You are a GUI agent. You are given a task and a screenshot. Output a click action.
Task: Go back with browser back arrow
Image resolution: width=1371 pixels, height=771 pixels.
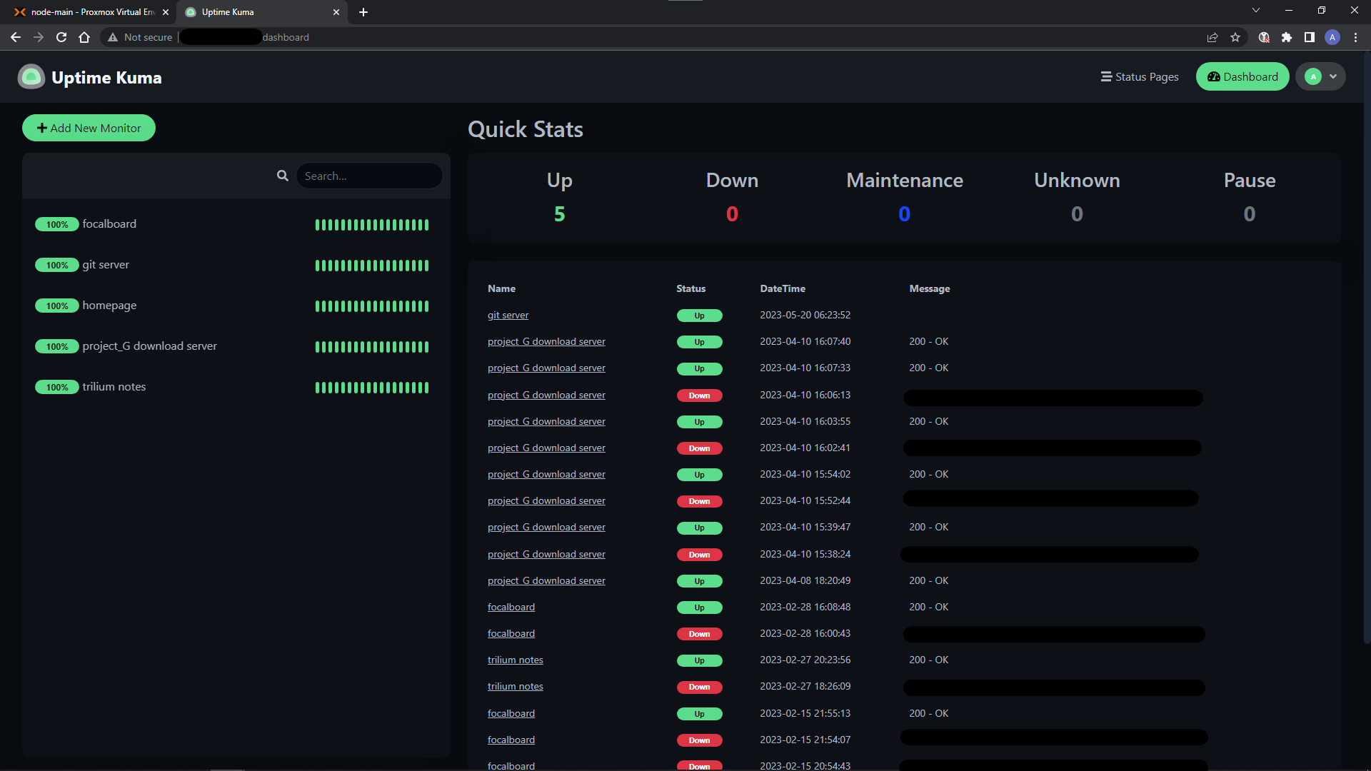coord(16,37)
